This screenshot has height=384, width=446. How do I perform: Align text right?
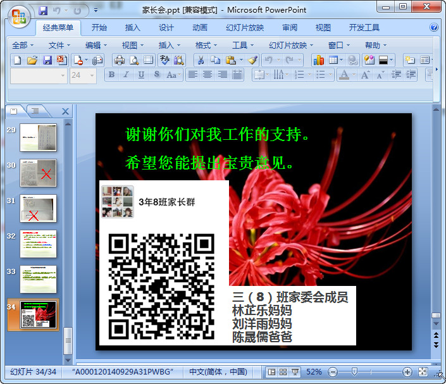pos(223,75)
